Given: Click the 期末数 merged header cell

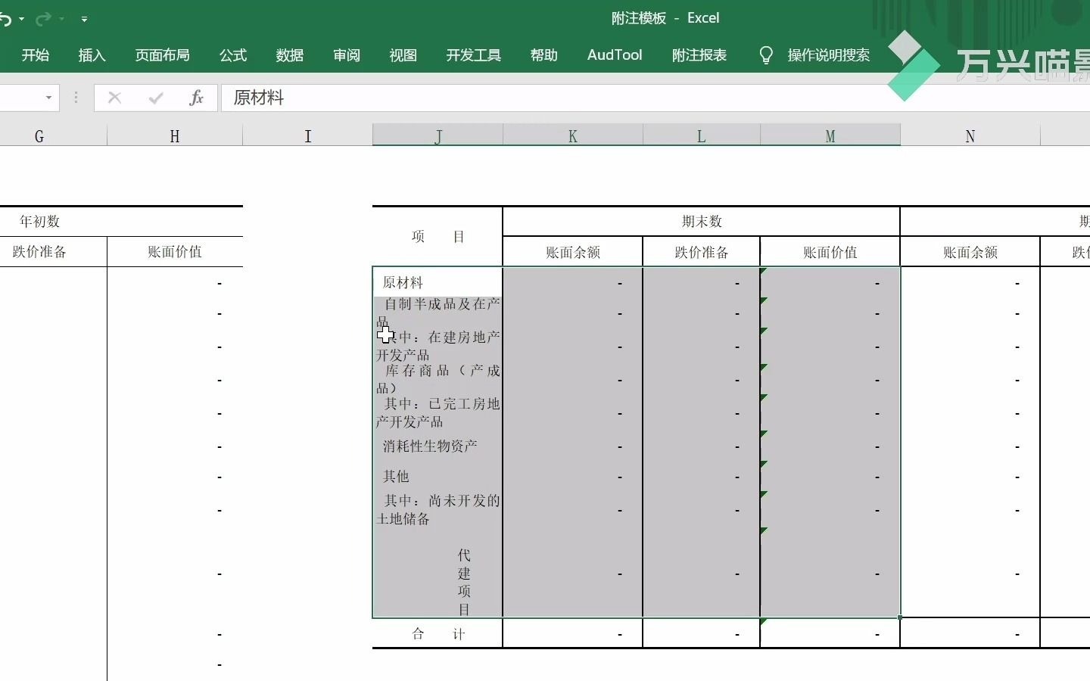Looking at the screenshot, I should pyautogui.click(x=702, y=222).
